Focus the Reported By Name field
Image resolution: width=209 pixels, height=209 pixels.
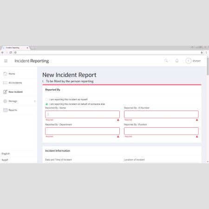coord(82,114)
